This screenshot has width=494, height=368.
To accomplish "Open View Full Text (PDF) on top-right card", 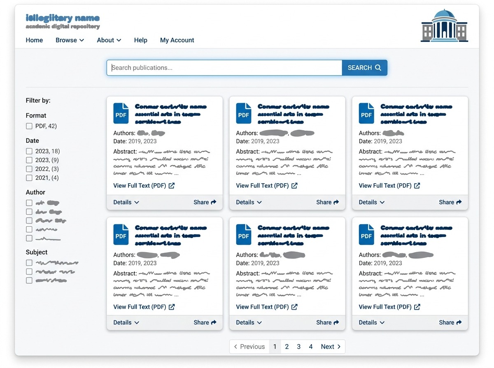I will (389, 186).
